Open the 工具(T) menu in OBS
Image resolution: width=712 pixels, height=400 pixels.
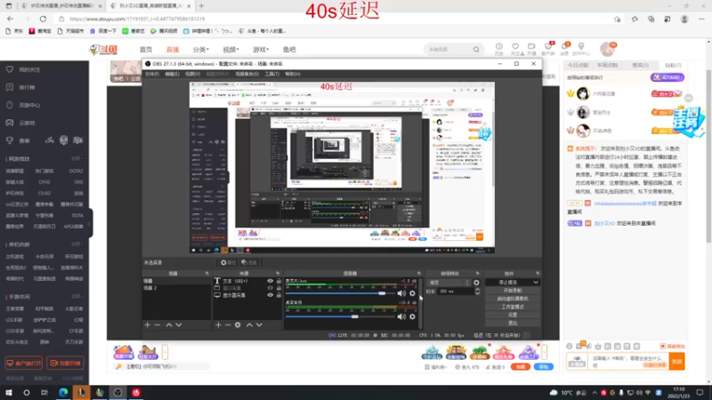pos(271,74)
